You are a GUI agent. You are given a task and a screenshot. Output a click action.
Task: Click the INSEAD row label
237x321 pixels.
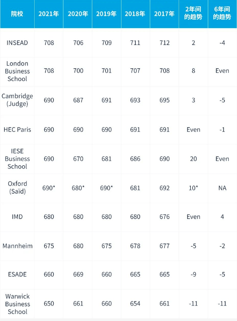click(17, 43)
